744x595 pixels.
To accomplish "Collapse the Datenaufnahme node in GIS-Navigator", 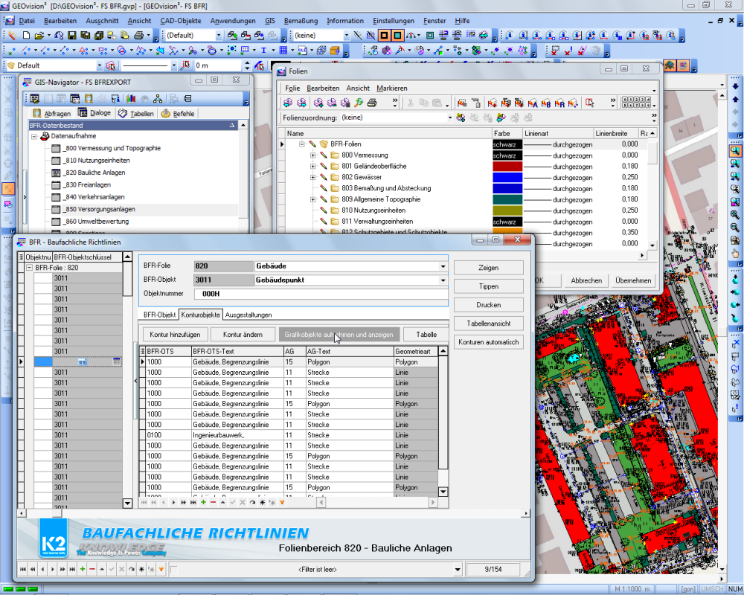I will 34,136.
